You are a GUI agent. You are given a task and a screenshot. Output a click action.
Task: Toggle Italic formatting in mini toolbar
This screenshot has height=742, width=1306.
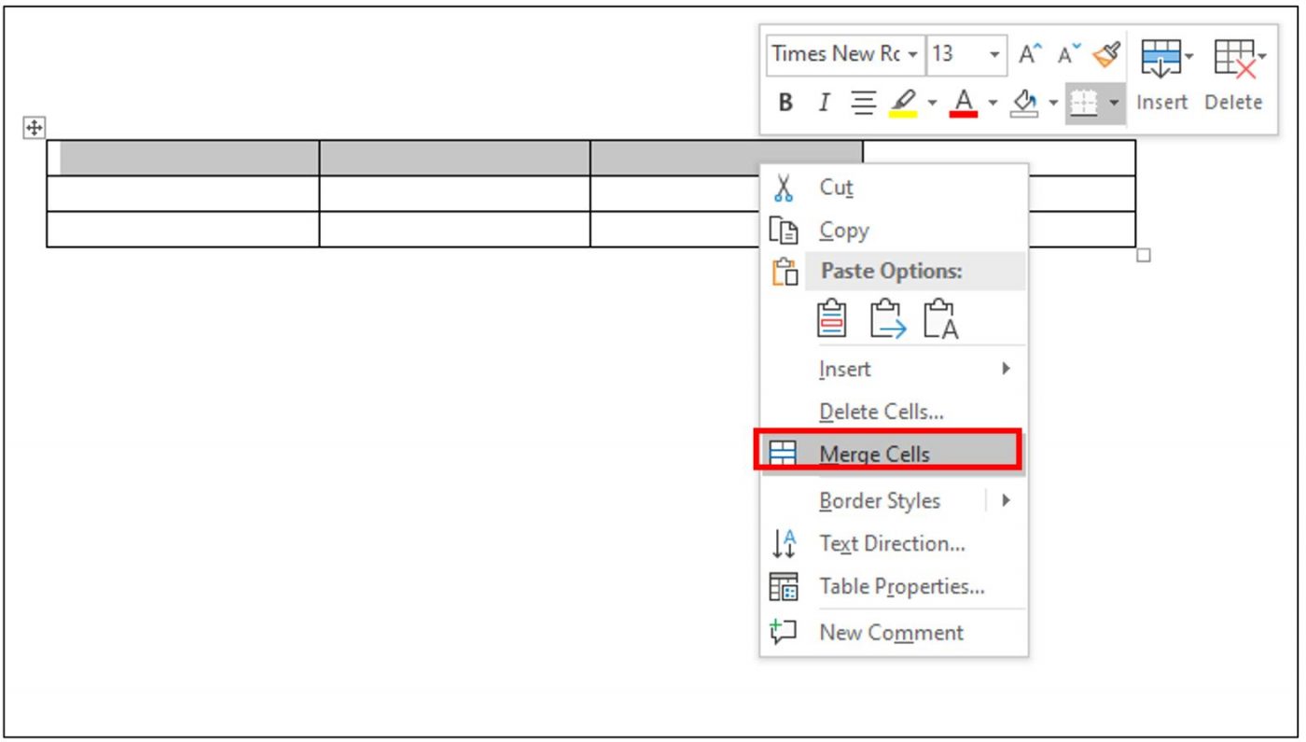[x=823, y=103]
